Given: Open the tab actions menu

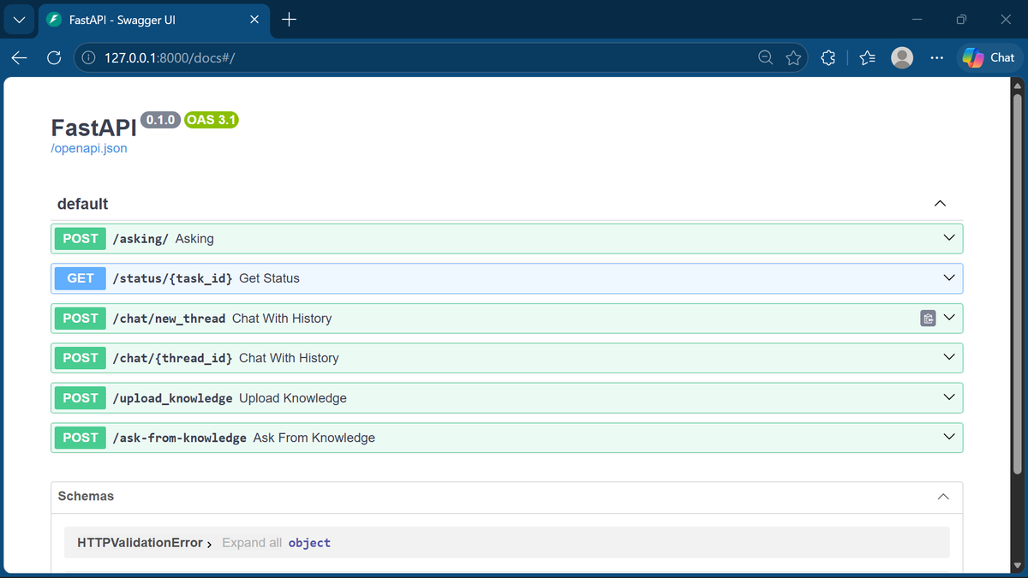Looking at the screenshot, I should click(x=19, y=20).
